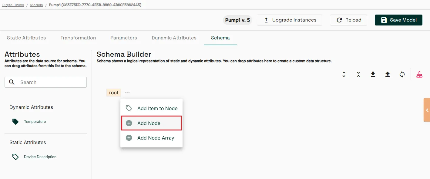Click the Temperature attribute label
Screen dimensions: 430x179
pyautogui.click(x=35, y=122)
